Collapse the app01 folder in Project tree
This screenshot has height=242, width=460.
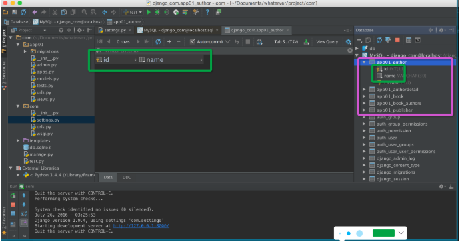[x=18, y=45]
